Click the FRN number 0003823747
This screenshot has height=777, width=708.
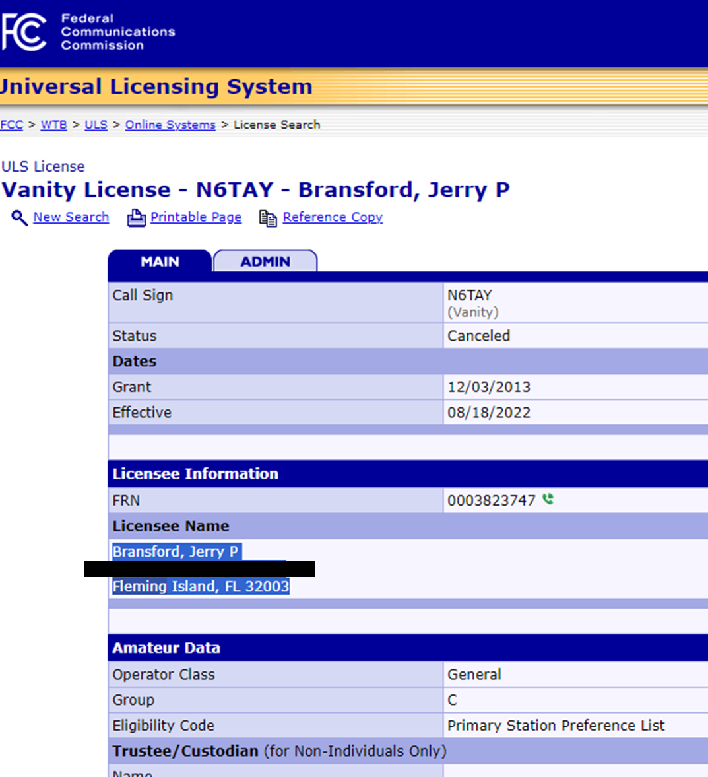coord(491,500)
